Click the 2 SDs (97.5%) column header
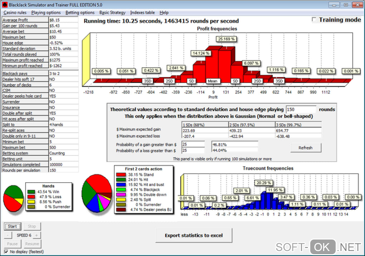Image resolution: width=365 pixels, height=256 pixels. pos(252,125)
